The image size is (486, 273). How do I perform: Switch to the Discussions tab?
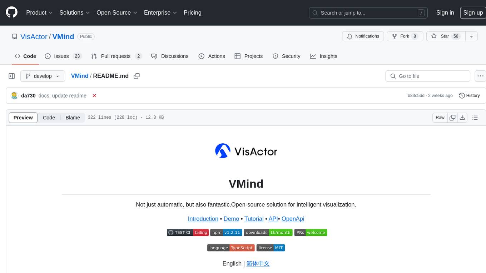[x=170, y=56]
